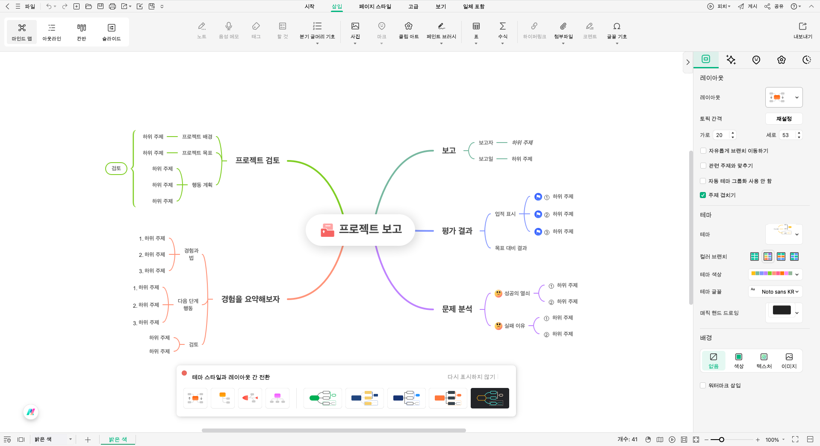Image resolution: width=820 pixels, height=446 pixels.
Task: Switch to the 시작 ribbon tab
Action: [x=309, y=6]
